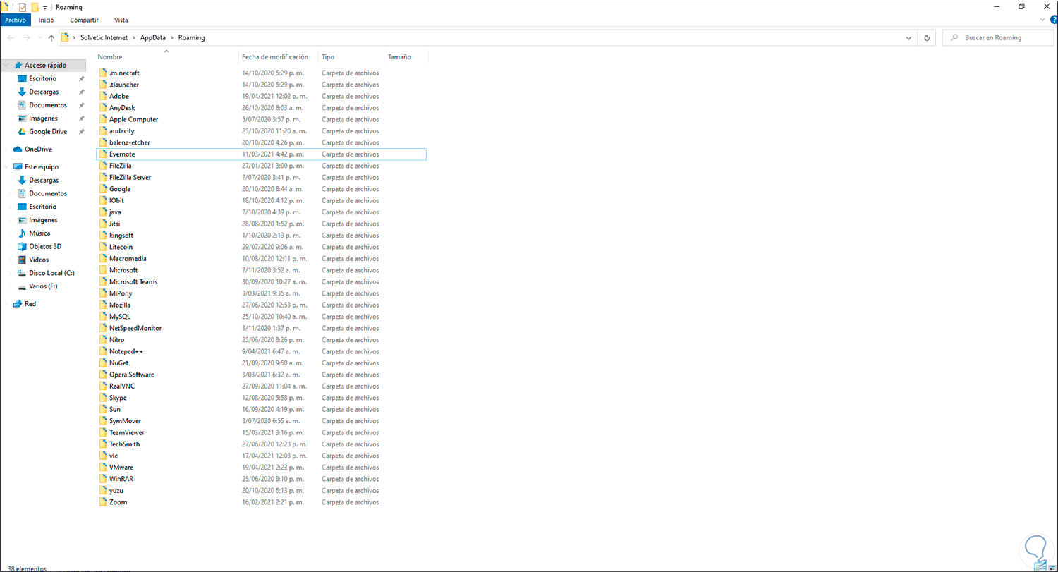Go up one folder level
The image size is (1058, 572).
pos(51,38)
